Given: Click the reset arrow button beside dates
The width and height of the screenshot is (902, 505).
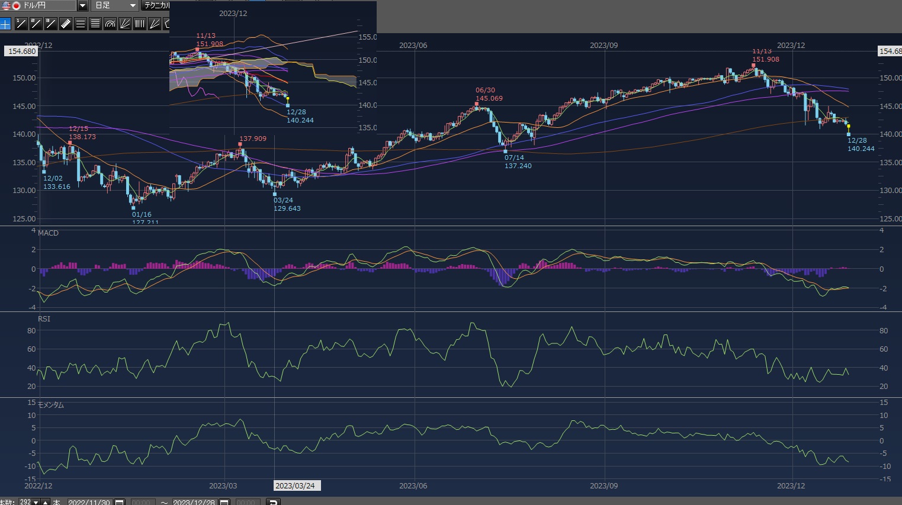Looking at the screenshot, I should point(273,502).
